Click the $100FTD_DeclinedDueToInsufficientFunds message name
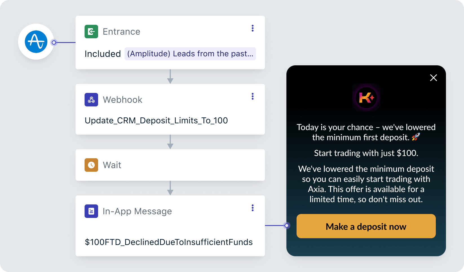 point(169,242)
